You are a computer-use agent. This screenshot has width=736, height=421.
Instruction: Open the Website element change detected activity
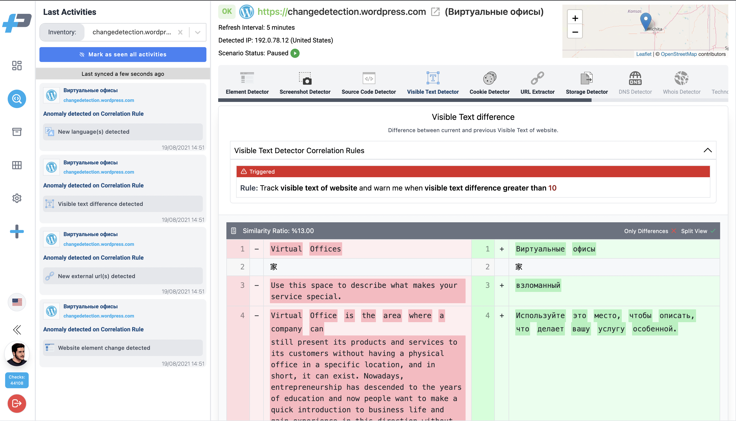click(x=123, y=348)
